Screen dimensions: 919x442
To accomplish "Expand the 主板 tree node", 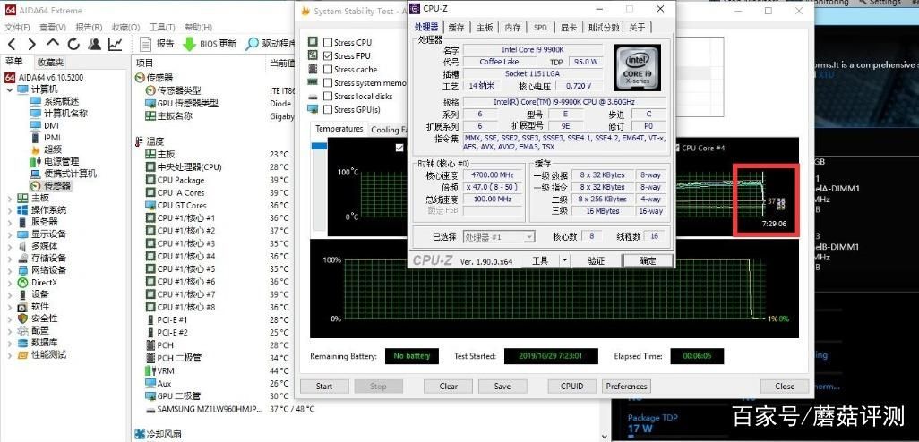I will (9, 198).
